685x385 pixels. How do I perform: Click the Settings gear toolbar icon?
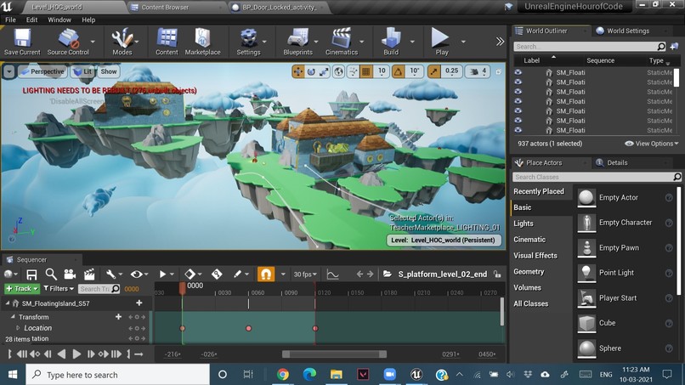click(x=248, y=42)
